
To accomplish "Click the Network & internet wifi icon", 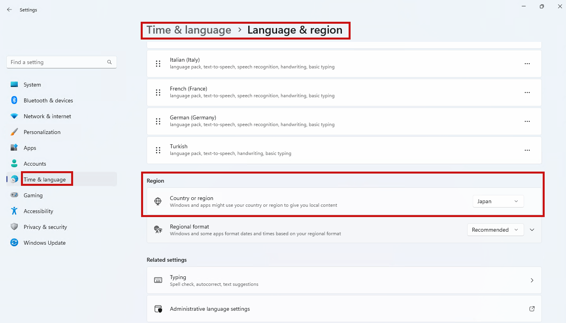I will (x=14, y=116).
